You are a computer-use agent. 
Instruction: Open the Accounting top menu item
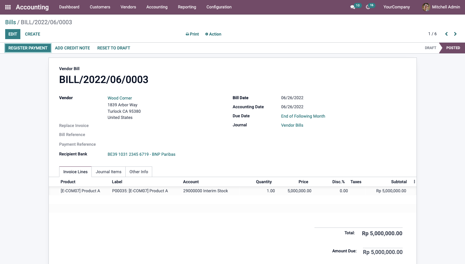tap(157, 7)
